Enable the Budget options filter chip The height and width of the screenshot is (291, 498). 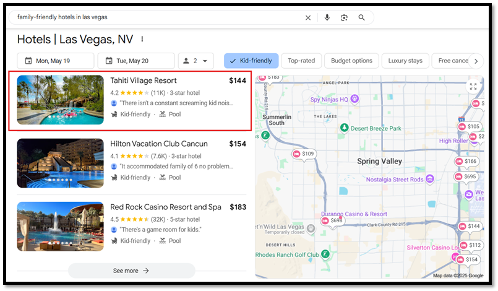point(351,61)
